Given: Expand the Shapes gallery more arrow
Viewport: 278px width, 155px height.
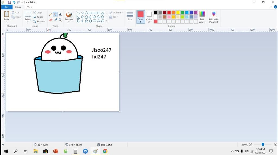Looking at the screenshot, I should (106, 21).
